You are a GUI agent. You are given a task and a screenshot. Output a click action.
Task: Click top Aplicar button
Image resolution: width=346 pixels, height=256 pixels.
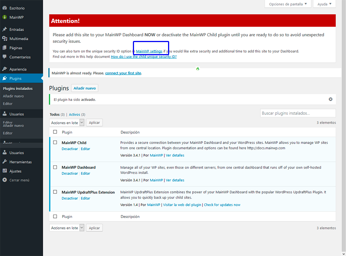coord(94,123)
